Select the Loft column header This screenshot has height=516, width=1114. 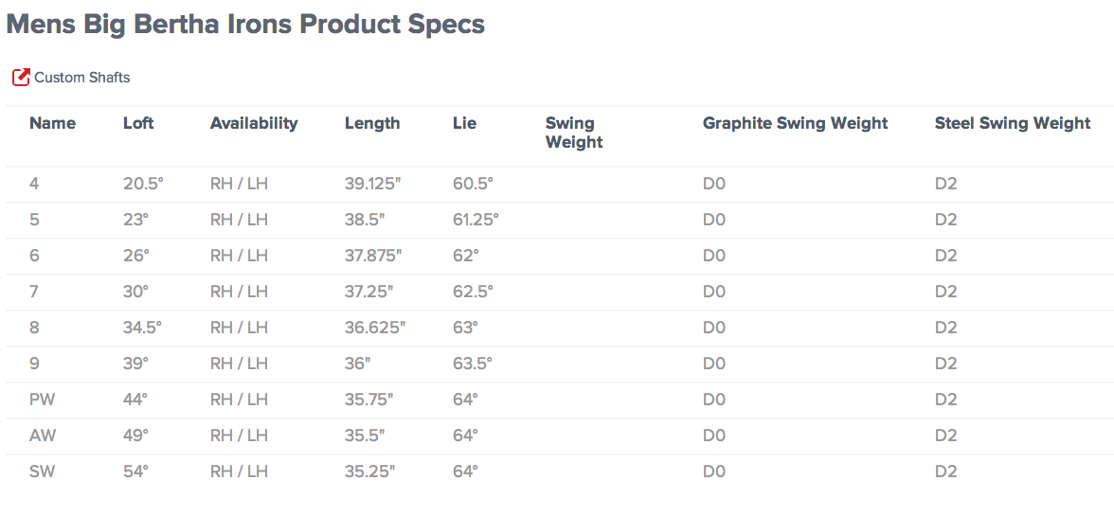click(138, 123)
